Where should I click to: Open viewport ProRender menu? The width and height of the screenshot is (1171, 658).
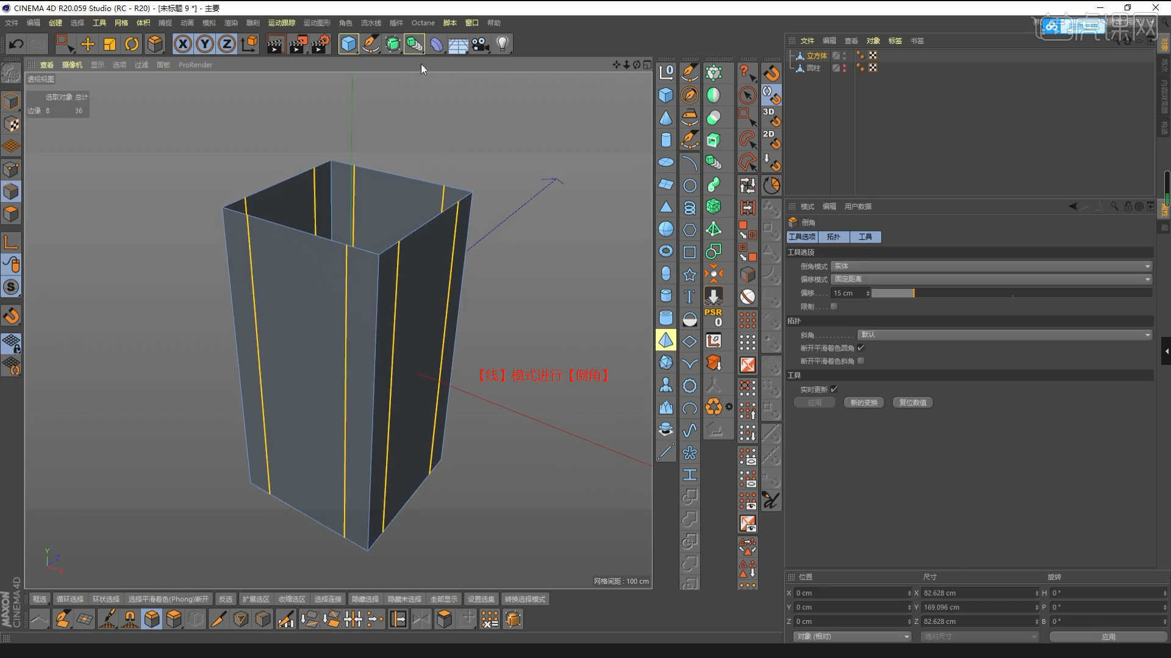tap(195, 65)
